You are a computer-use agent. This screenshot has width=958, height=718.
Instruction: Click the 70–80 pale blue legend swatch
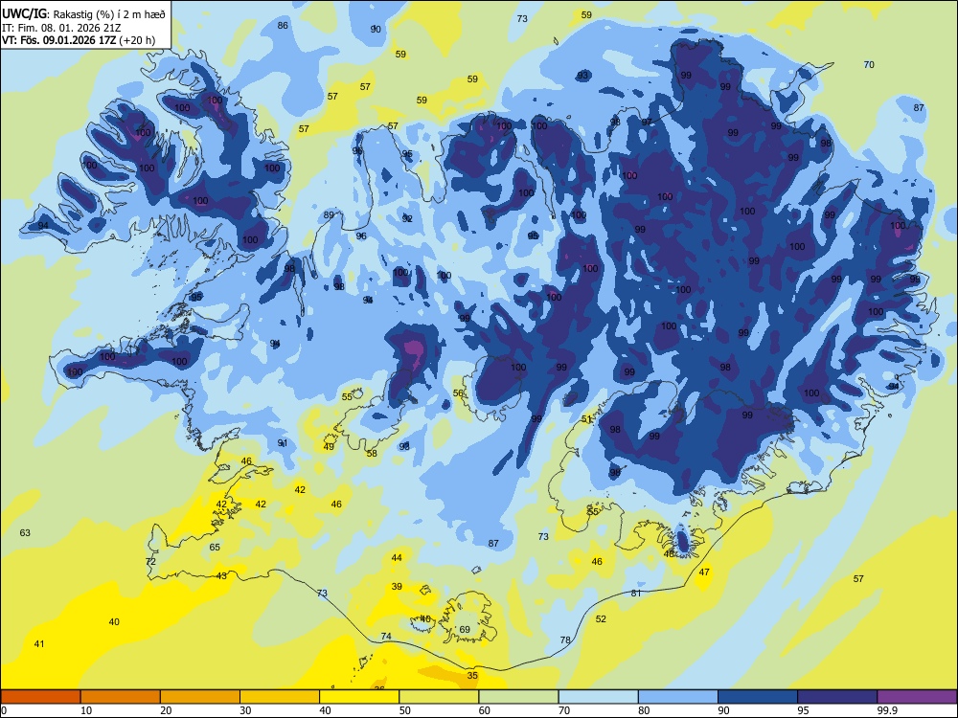(598, 697)
